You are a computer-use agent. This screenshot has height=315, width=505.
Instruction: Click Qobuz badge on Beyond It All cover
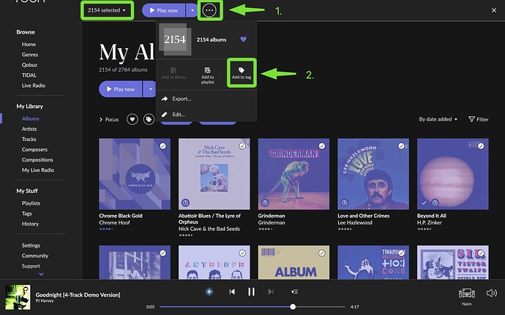click(x=435, y=202)
